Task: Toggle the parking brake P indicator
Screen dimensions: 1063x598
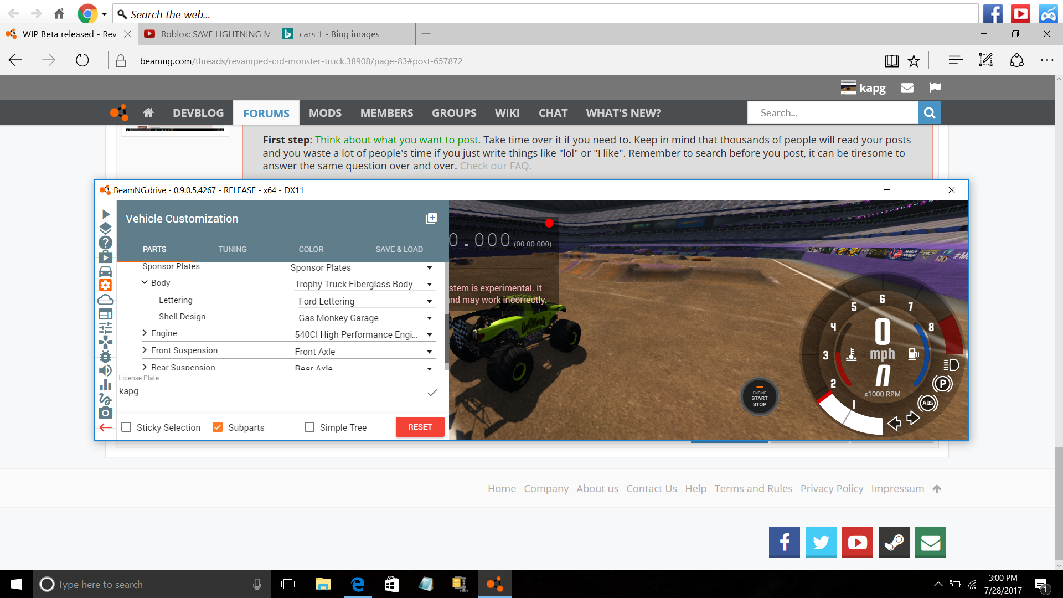Action: click(942, 384)
